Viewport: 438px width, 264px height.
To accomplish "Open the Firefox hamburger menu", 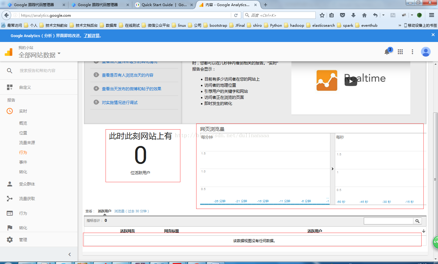I will 432,15.
